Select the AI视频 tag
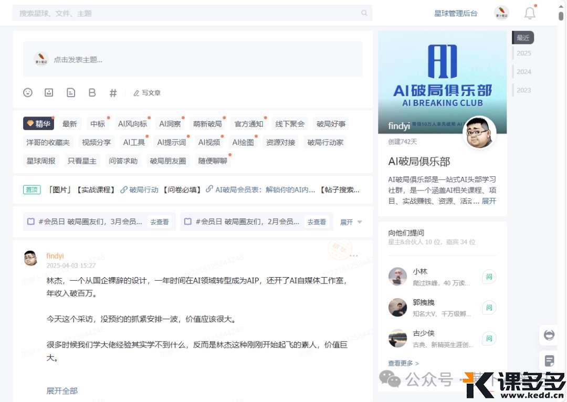 [x=209, y=142]
